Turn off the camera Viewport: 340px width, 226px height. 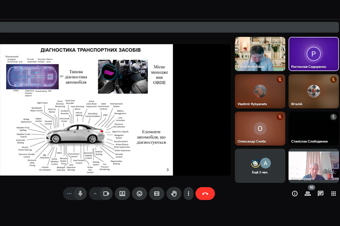point(106,194)
